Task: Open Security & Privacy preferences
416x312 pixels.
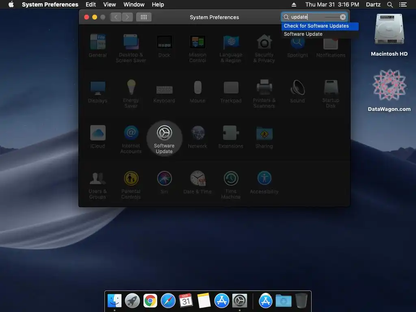Action: click(264, 48)
